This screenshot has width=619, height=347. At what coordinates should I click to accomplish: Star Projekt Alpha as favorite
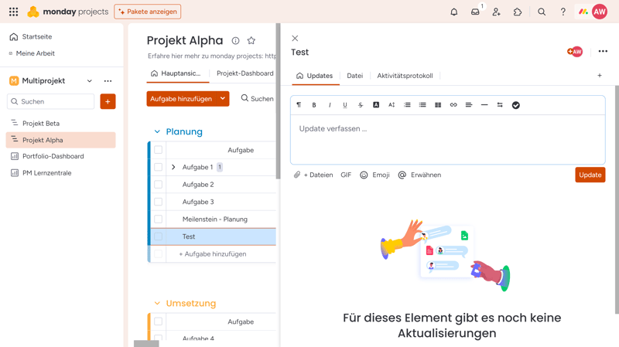click(x=251, y=41)
